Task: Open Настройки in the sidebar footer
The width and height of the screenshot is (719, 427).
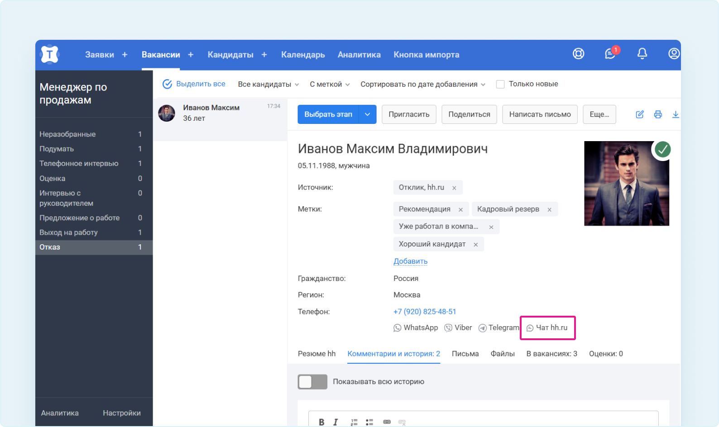Action: (121, 413)
